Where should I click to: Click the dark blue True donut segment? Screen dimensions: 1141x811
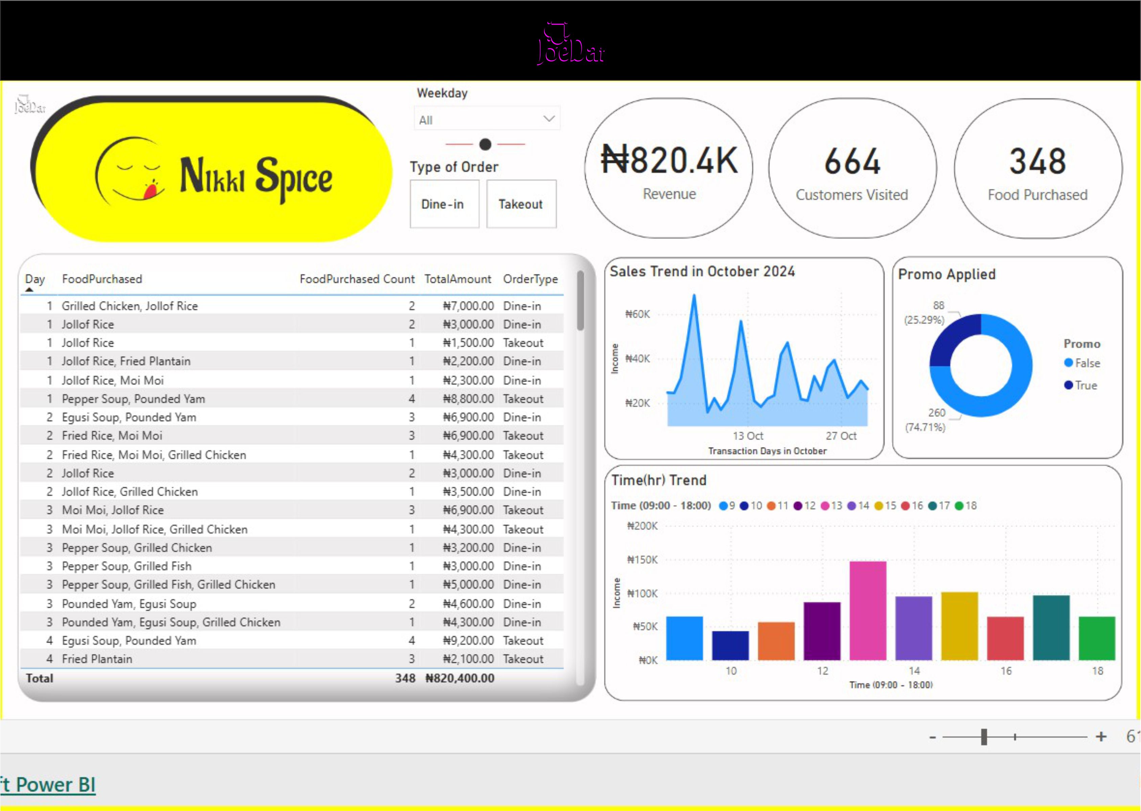pyautogui.click(x=952, y=337)
